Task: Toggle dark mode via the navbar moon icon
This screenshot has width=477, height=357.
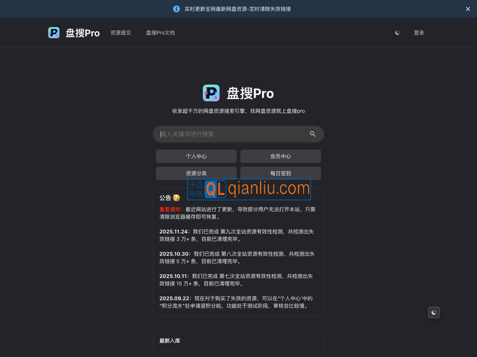Action: tap(398, 33)
